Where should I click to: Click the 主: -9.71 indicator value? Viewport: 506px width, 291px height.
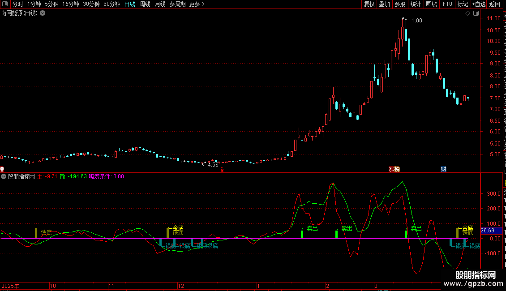click(47, 176)
